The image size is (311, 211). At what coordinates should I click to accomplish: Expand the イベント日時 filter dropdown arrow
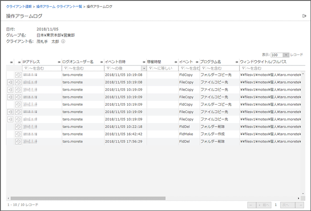(x=144, y=68)
